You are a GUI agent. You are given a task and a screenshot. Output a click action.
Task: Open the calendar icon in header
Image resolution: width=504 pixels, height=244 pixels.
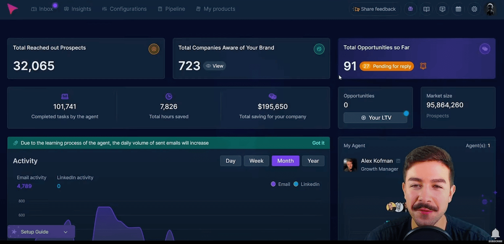[458, 9]
